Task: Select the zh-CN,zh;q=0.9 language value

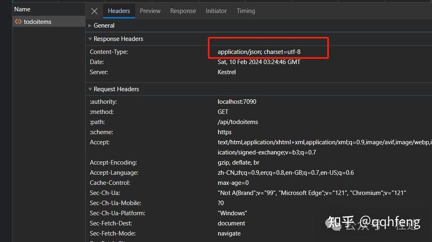Action: [286, 173]
